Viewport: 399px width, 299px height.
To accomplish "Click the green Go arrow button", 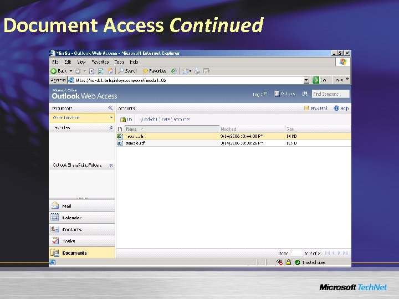I will [x=316, y=80].
